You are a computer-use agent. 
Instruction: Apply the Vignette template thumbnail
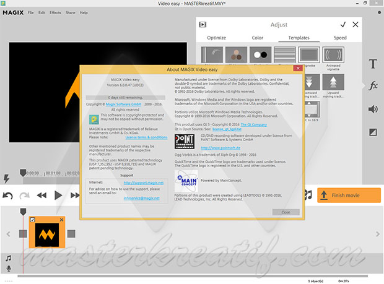[309, 55]
